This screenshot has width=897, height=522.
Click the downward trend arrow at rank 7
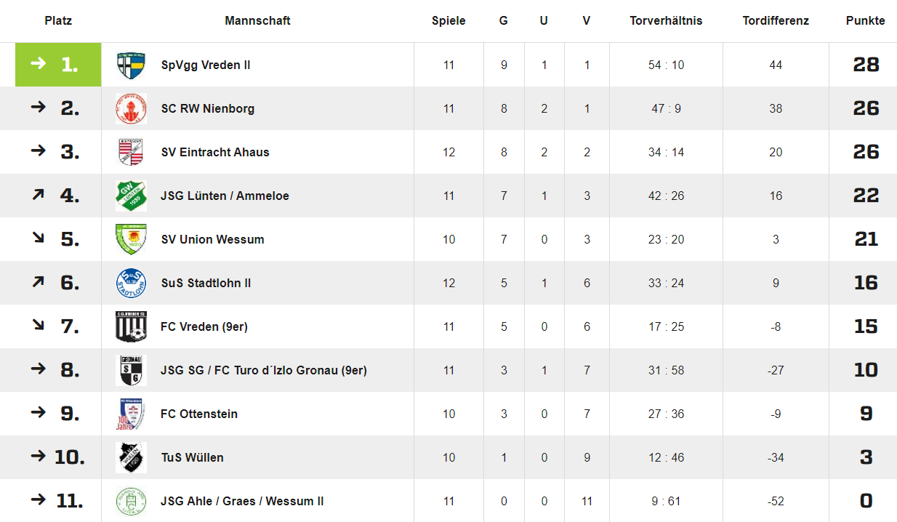[38, 326]
